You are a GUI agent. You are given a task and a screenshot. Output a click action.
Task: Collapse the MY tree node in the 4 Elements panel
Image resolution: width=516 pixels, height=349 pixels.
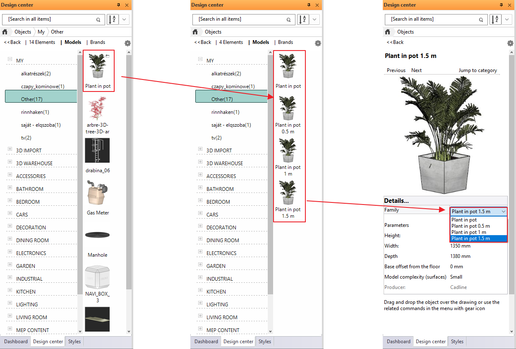(x=200, y=60)
